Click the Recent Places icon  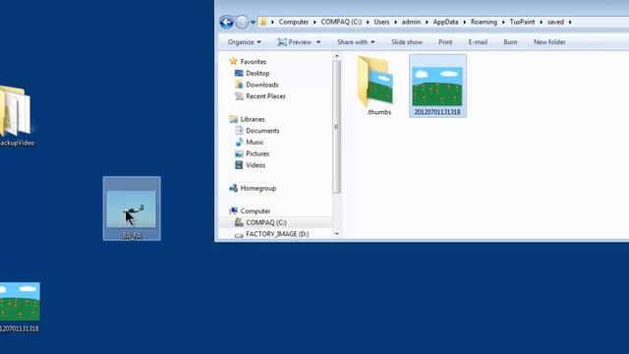tap(239, 96)
